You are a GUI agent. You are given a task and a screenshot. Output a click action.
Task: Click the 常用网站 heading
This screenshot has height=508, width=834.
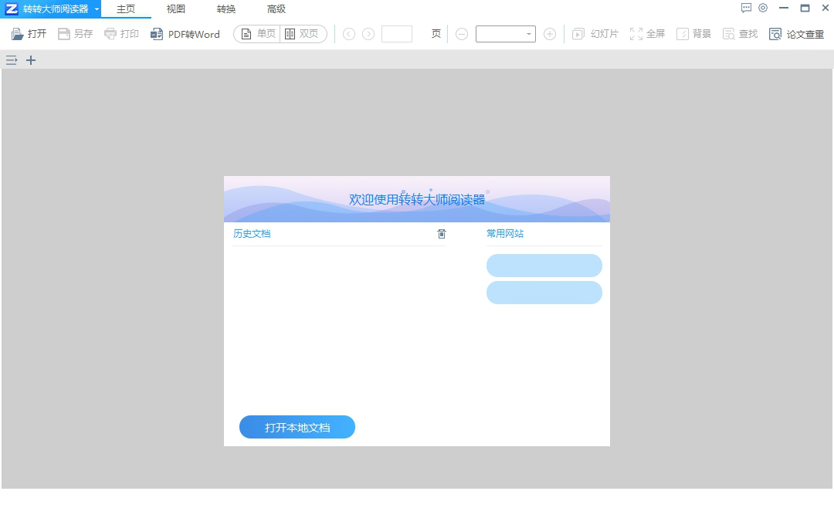(505, 233)
